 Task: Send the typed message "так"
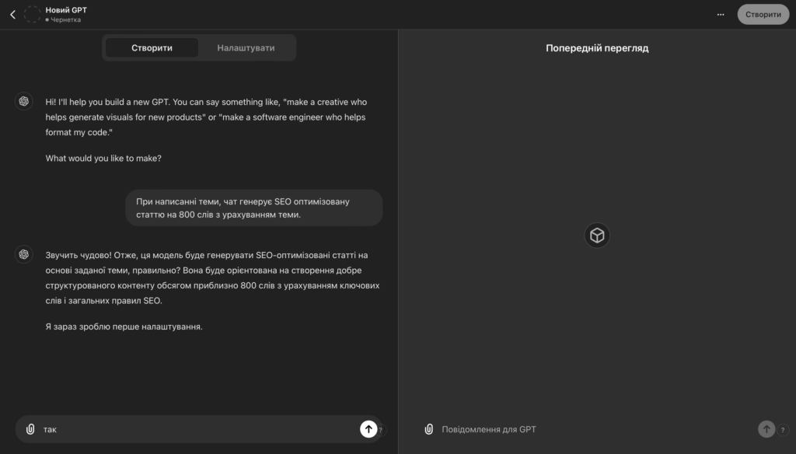coord(368,428)
